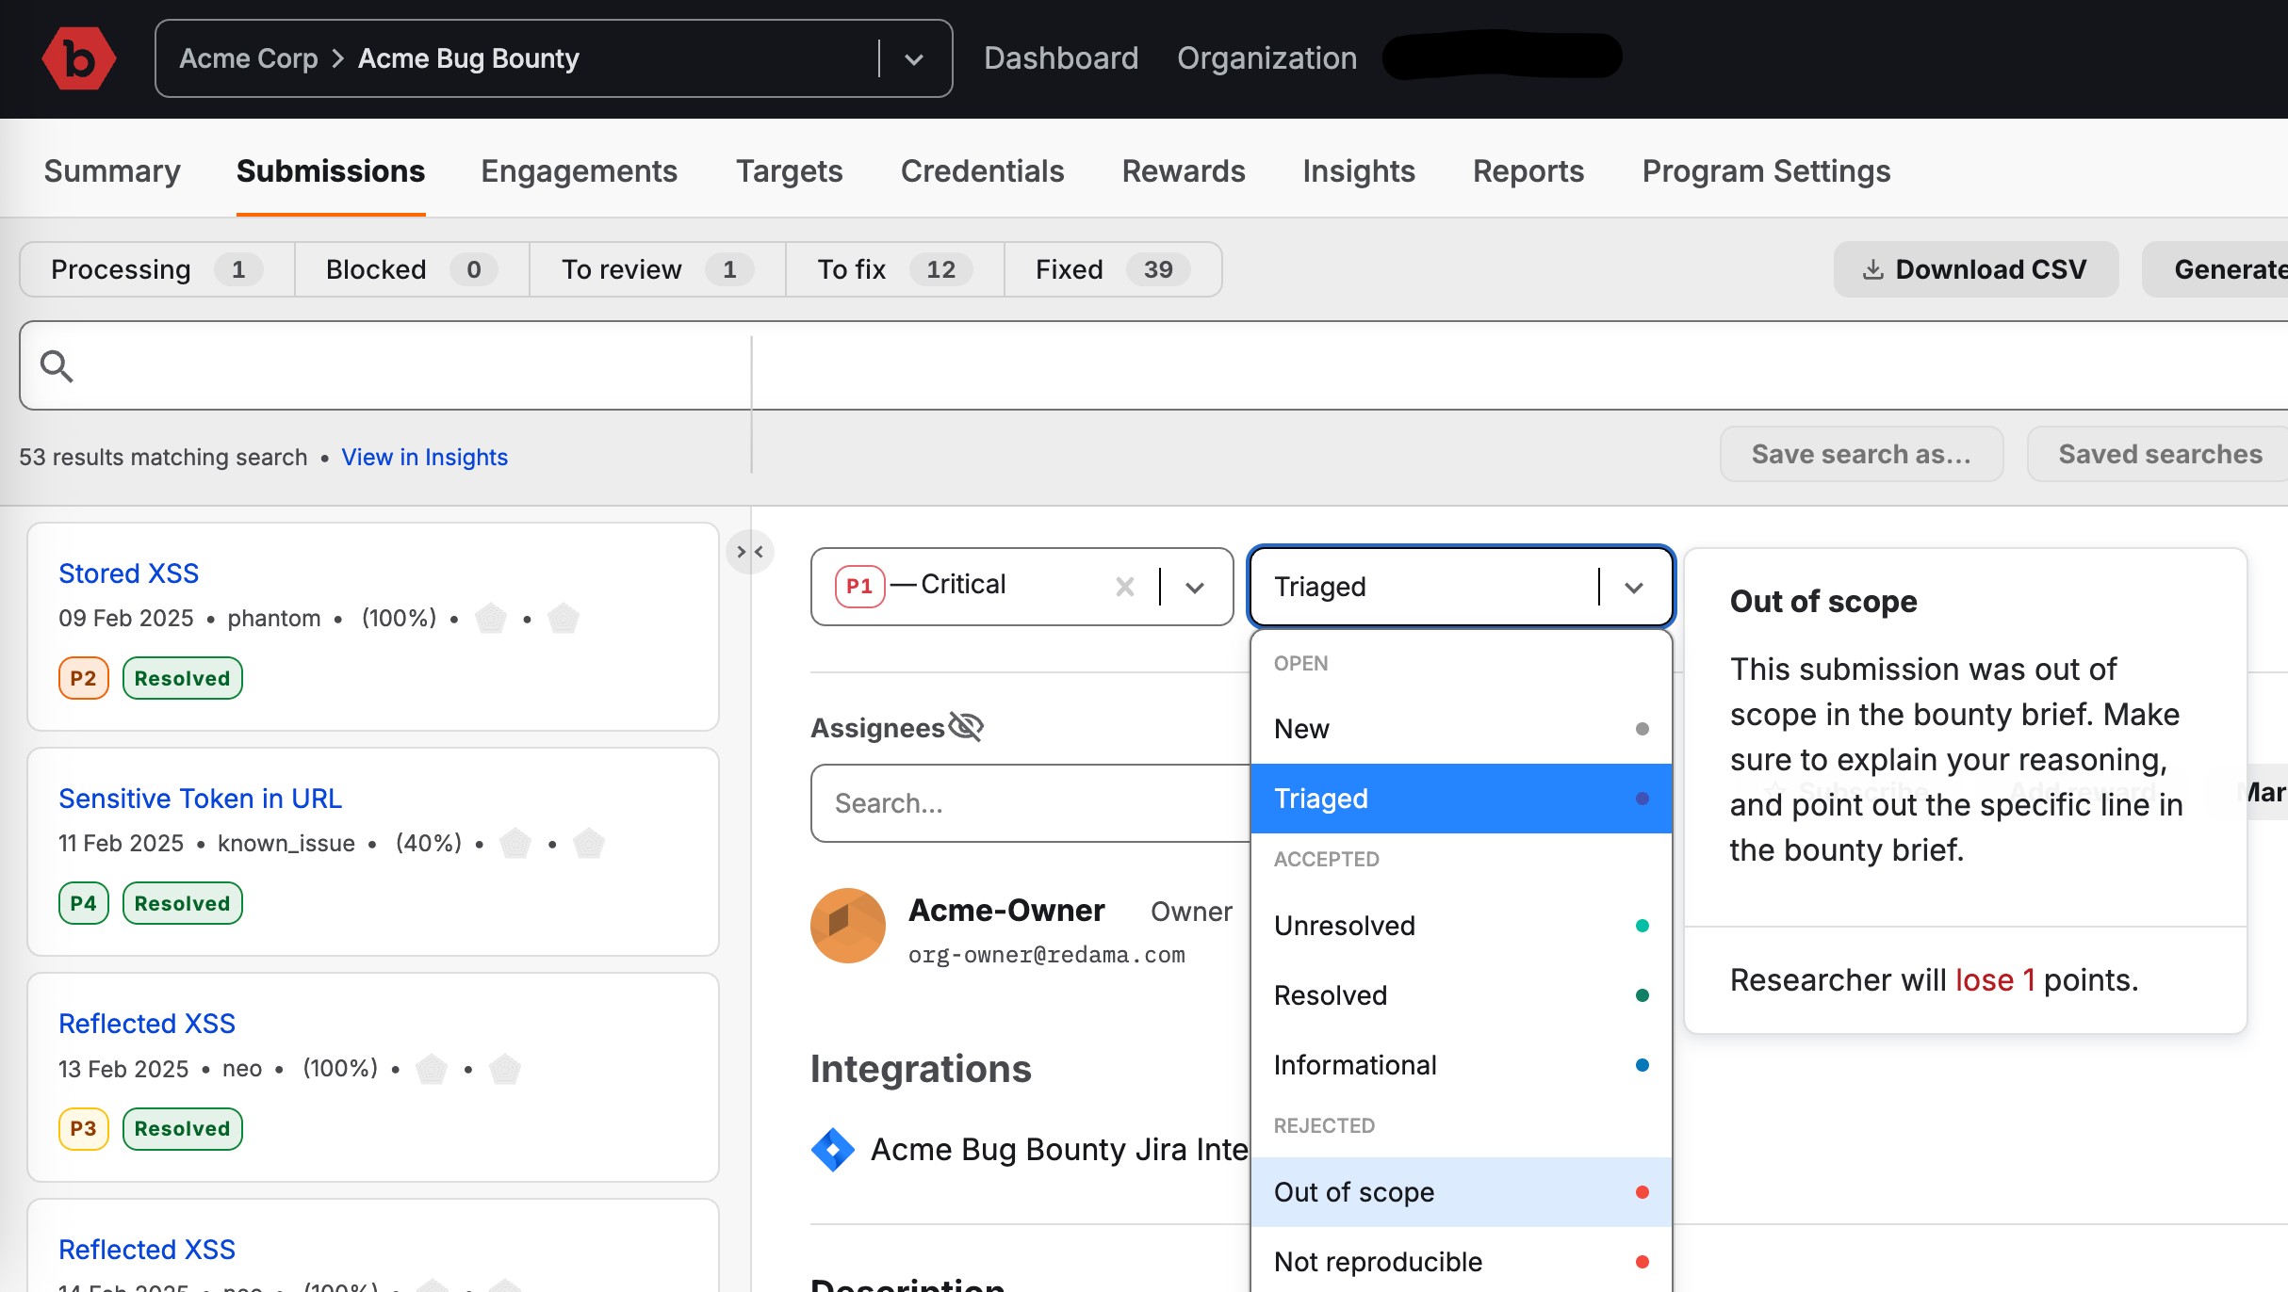The width and height of the screenshot is (2288, 1292).
Task: Open the Stored XSS submission
Action: tap(128, 573)
